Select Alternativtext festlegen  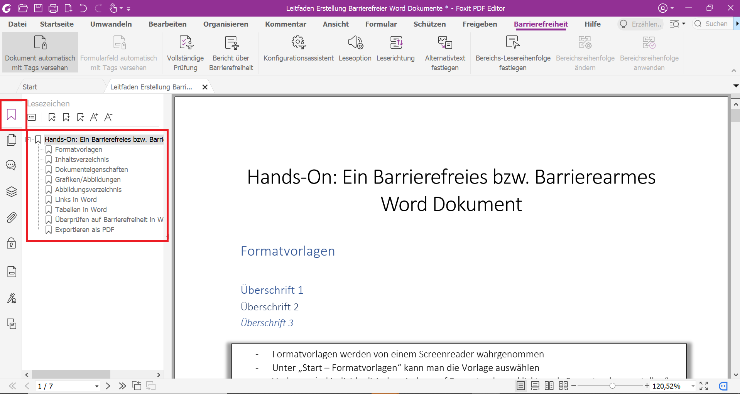[445, 52]
